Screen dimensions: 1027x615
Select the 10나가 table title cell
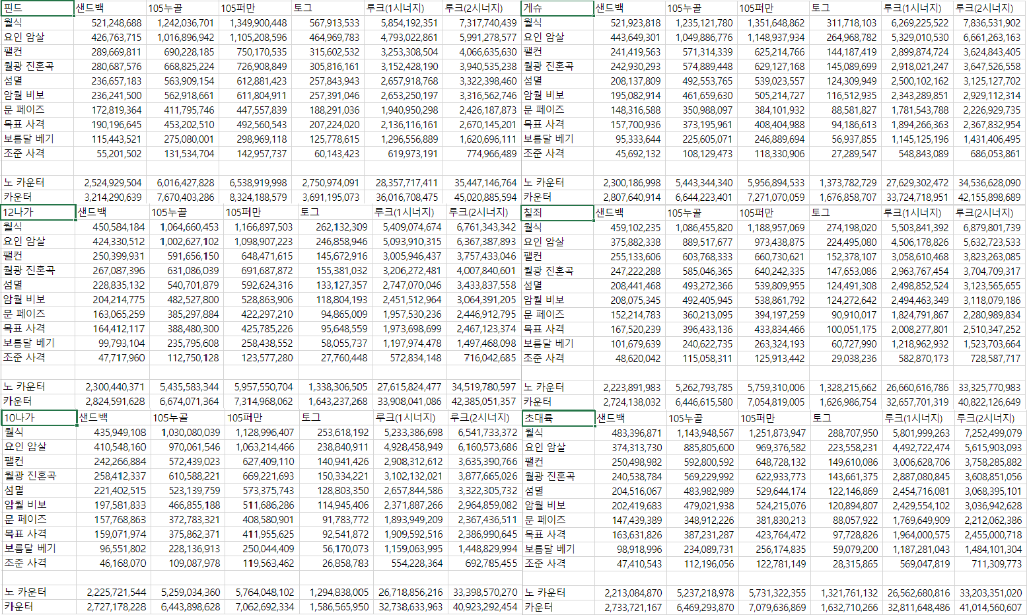[x=38, y=417]
